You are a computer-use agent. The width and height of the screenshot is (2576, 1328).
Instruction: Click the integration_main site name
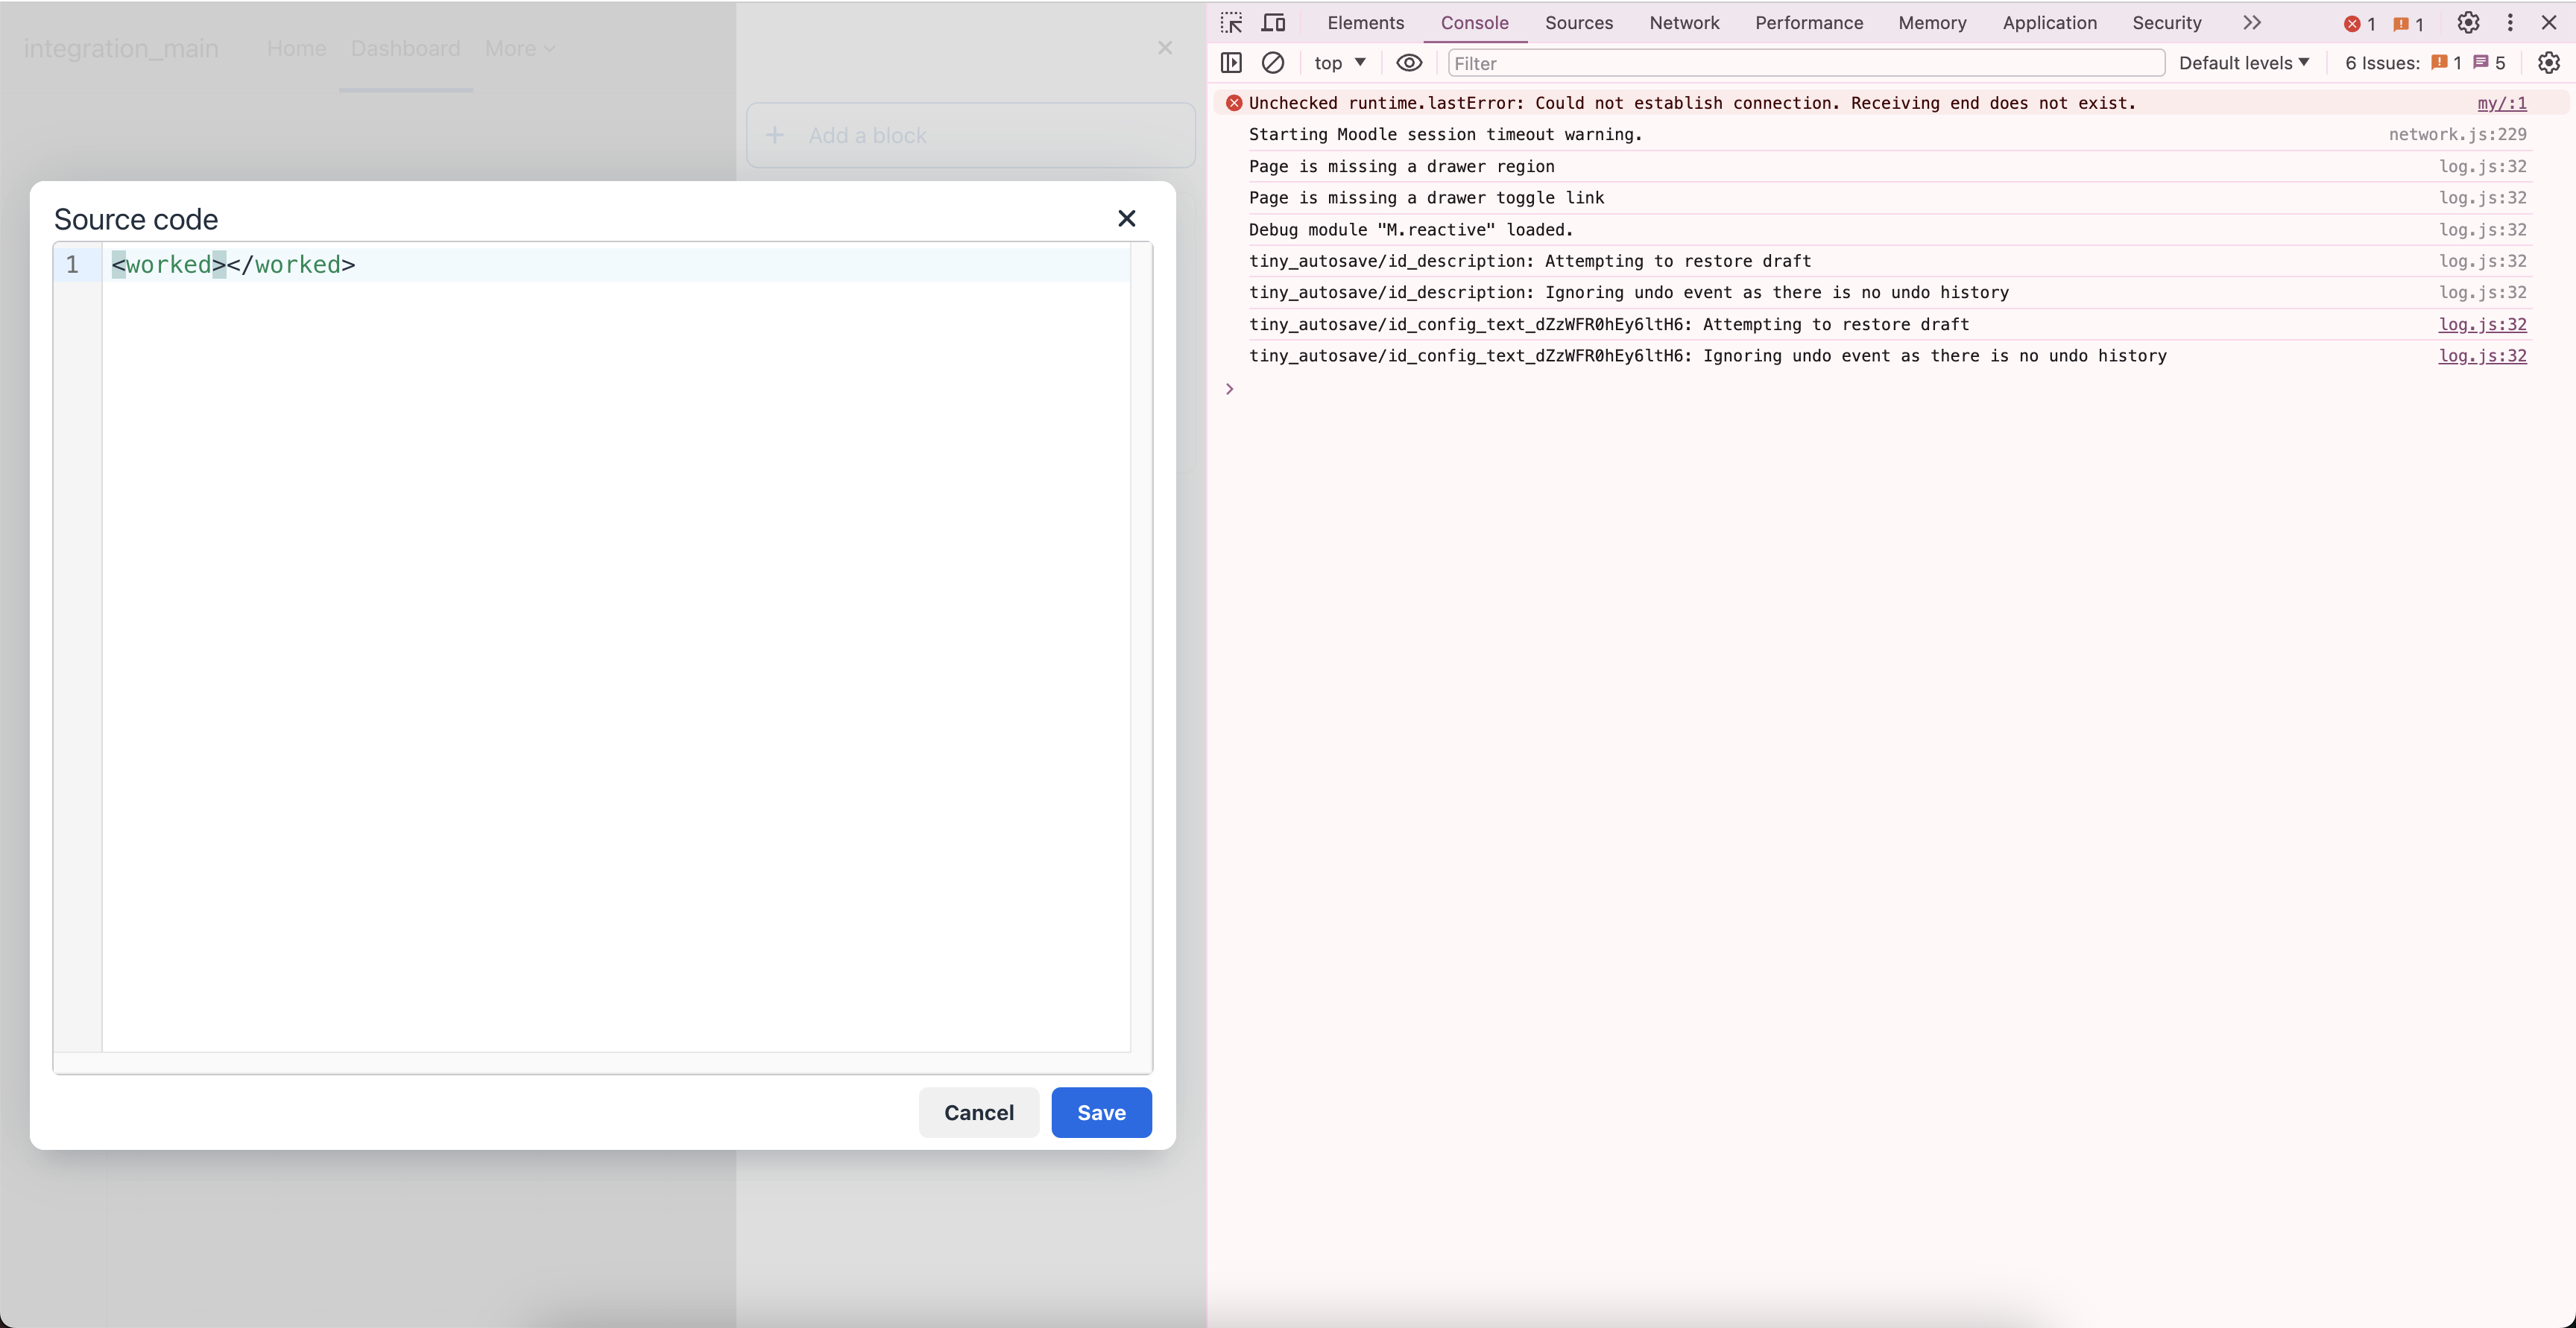tap(121, 48)
